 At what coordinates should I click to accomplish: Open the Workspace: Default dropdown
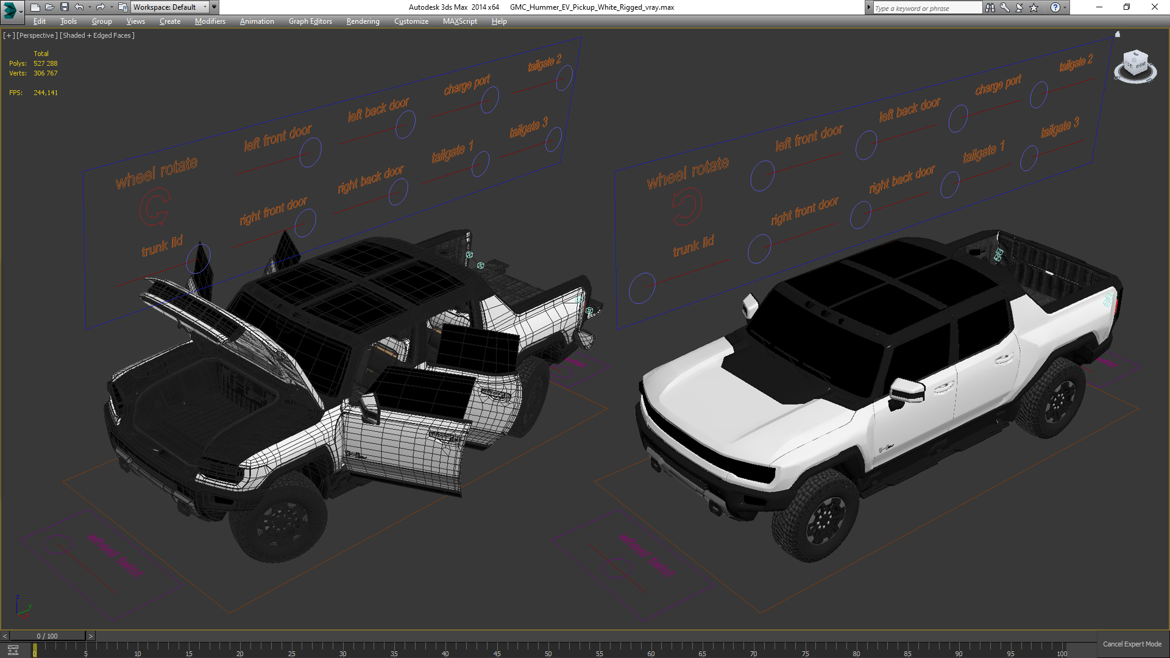tap(169, 7)
